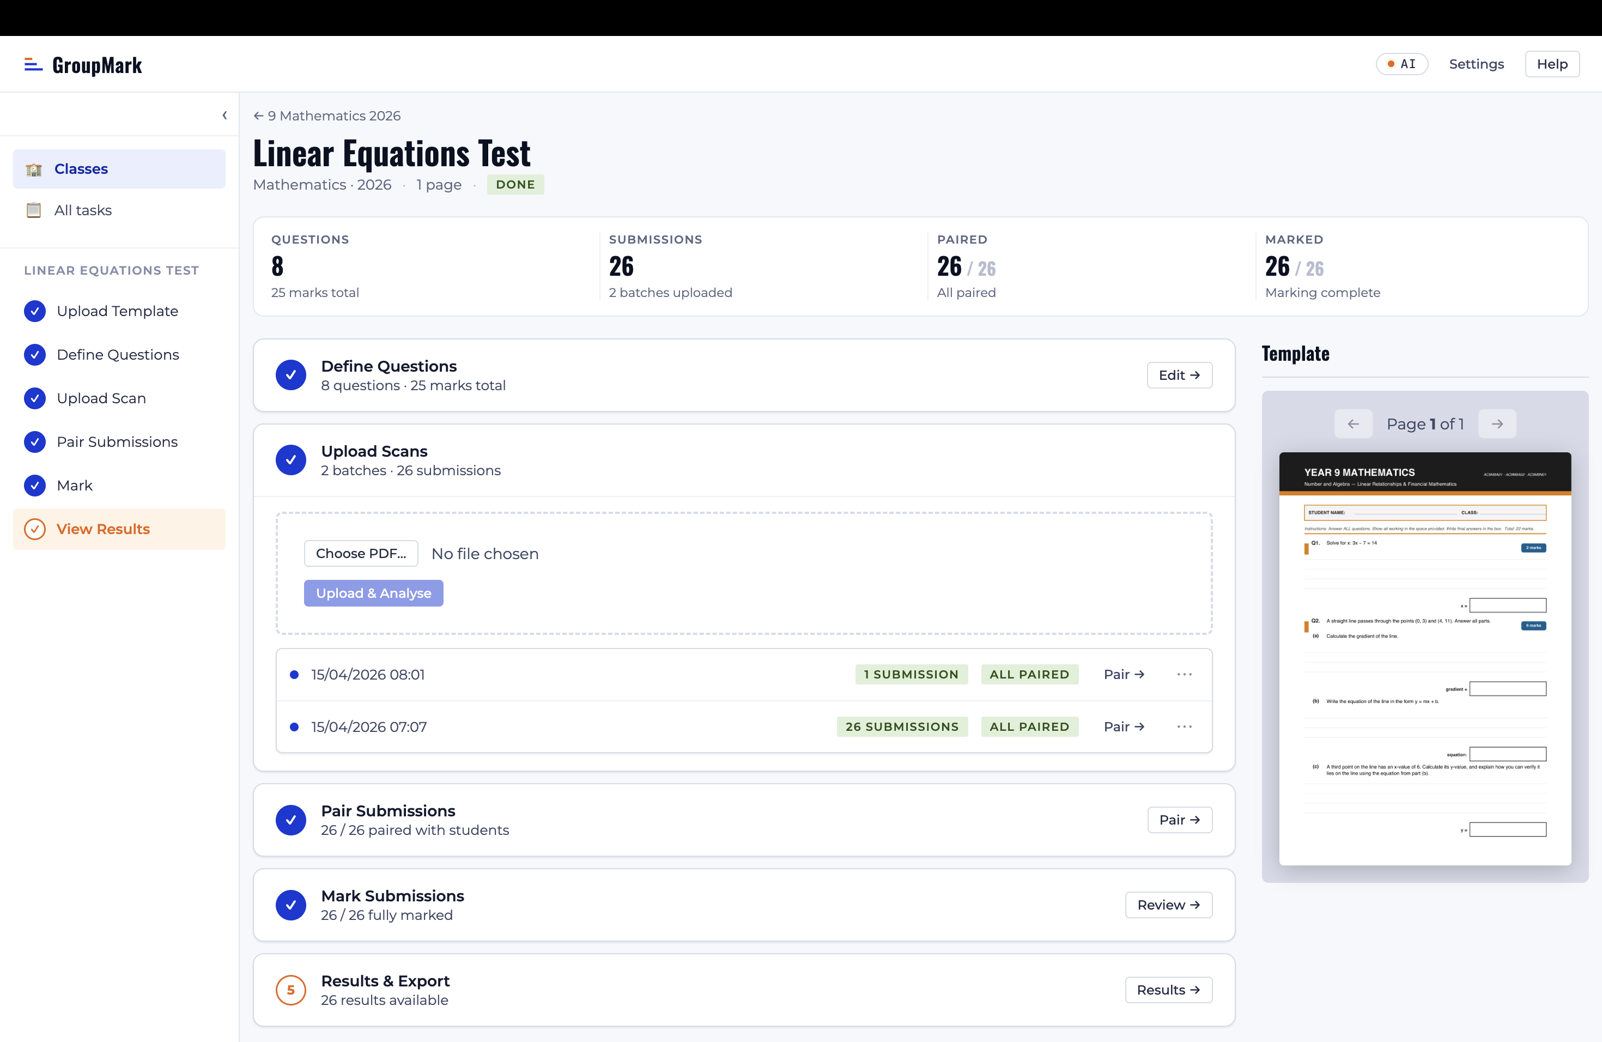Select Pair Submissions step in sidebar
The height and width of the screenshot is (1042, 1602).
click(117, 441)
